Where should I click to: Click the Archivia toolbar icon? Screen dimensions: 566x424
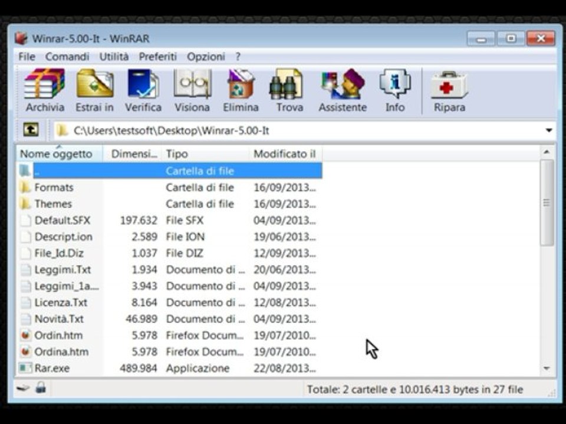(45, 84)
